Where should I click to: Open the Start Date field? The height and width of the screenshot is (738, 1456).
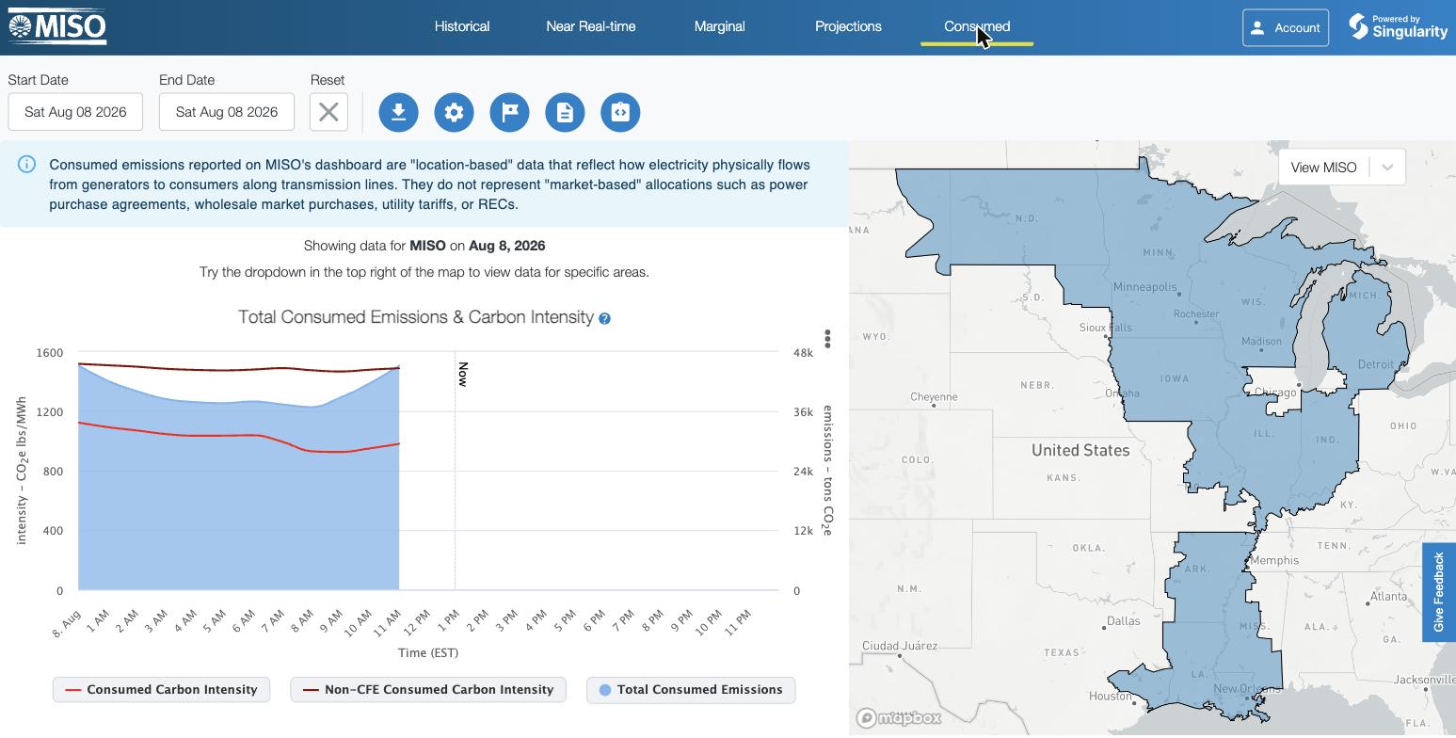75,112
